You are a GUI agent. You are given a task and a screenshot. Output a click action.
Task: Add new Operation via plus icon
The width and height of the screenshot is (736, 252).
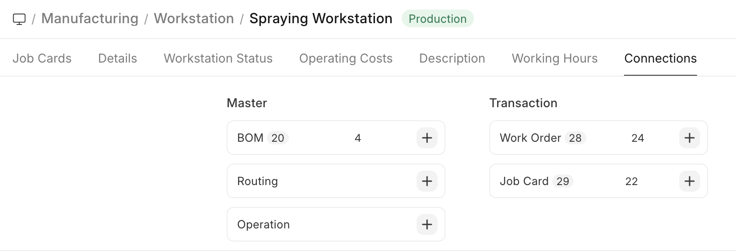[427, 224]
